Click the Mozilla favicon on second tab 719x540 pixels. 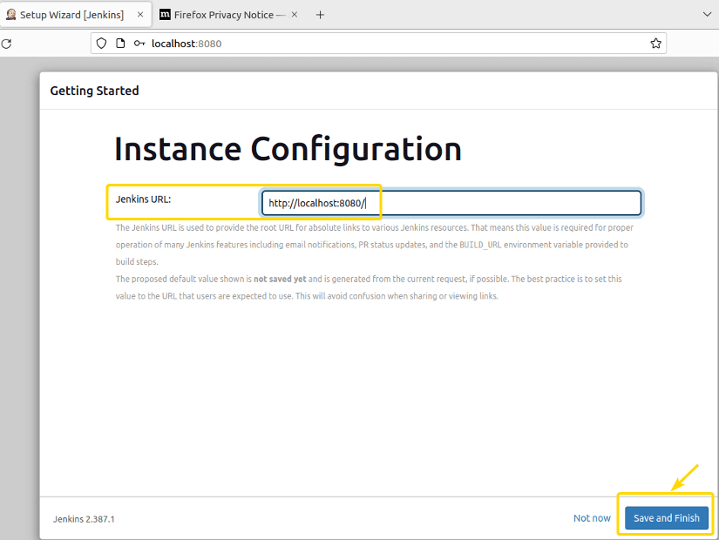[165, 15]
